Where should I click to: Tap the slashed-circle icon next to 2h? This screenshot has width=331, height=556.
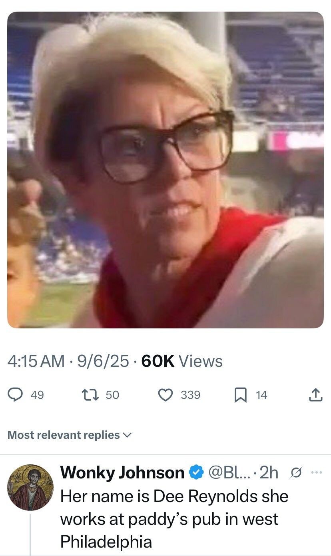pos(294,473)
